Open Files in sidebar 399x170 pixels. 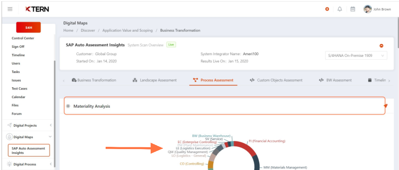(x=15, y=105)
